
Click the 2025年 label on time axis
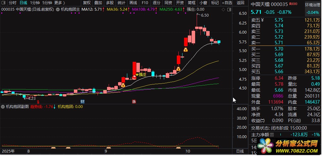coord(8,152)
